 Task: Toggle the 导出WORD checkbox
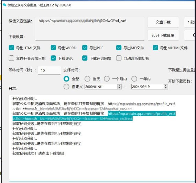pyautogui.click(x=53, y=48)
